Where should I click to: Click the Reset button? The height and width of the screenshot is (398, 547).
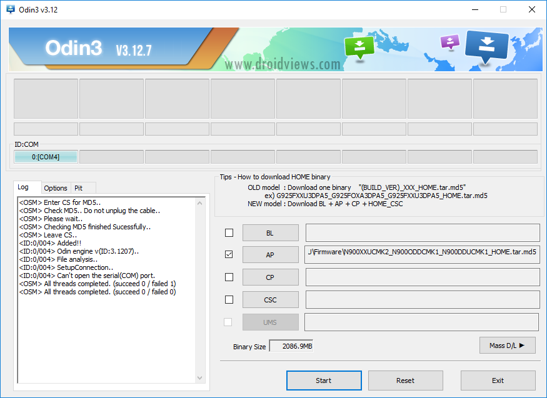[x=405, y=381]
